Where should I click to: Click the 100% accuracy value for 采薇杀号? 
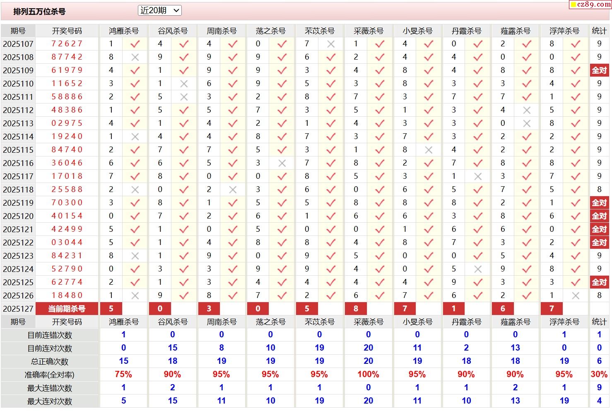[368, 375]
